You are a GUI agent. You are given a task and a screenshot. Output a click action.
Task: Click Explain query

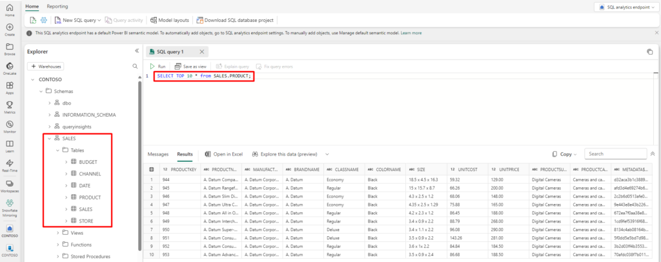coord(232,66)
